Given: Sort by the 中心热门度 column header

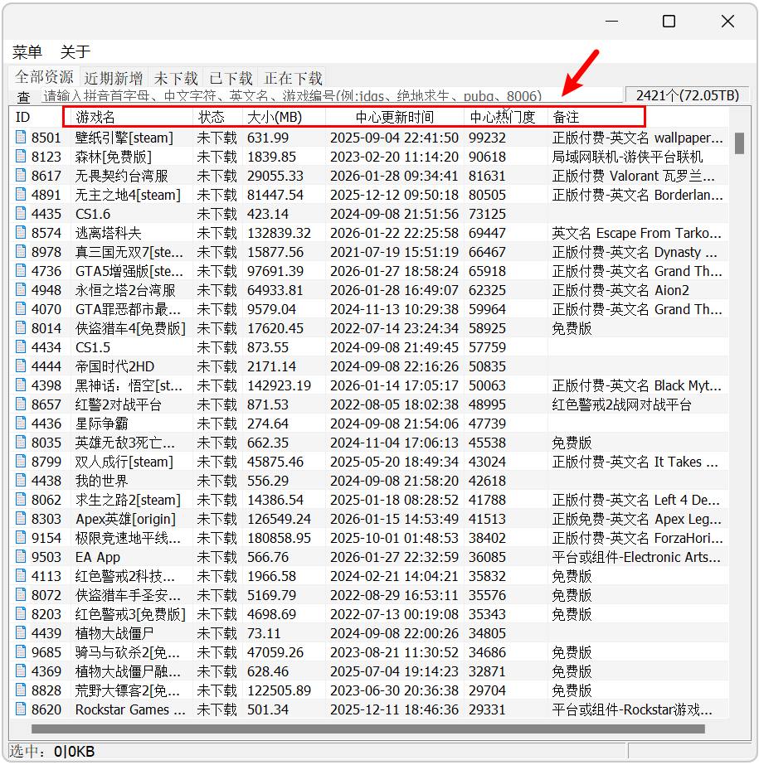Looking at the screenshot, I should click(505, 117).
